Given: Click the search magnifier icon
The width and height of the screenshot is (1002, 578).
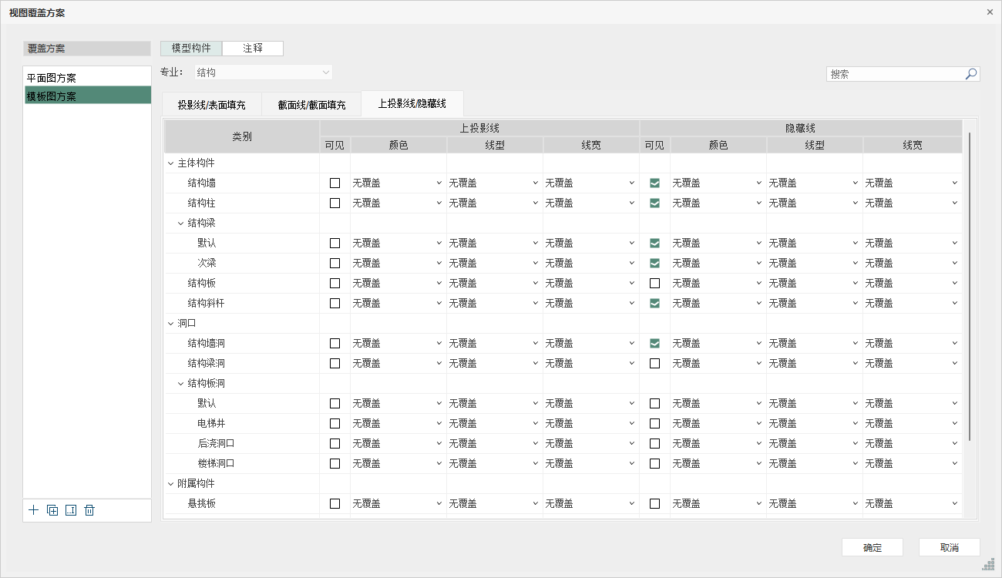Looking at the screenshot, I should (x=971, y=74).
